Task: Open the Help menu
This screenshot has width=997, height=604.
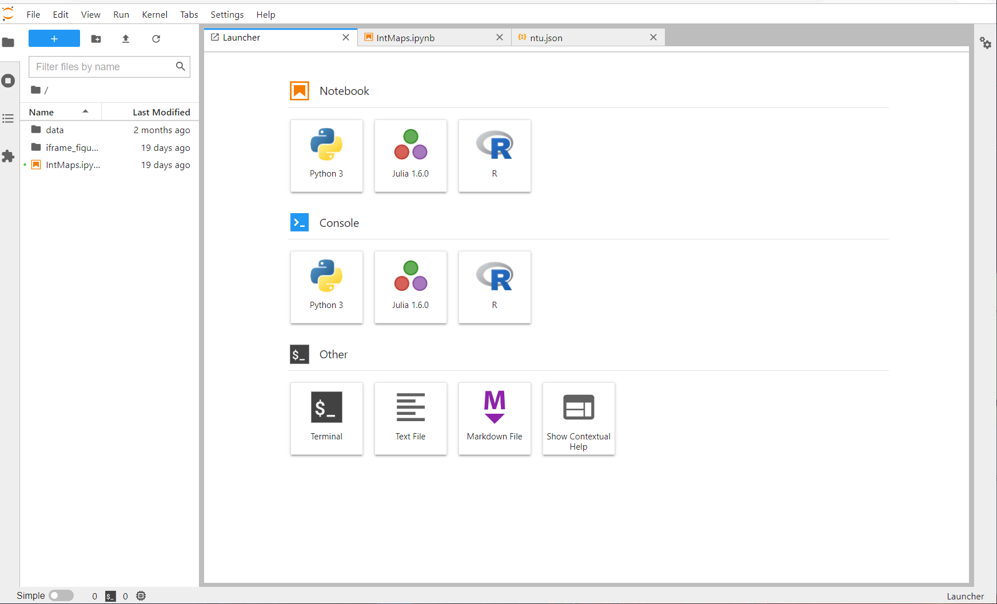Action: coord(266,14)
